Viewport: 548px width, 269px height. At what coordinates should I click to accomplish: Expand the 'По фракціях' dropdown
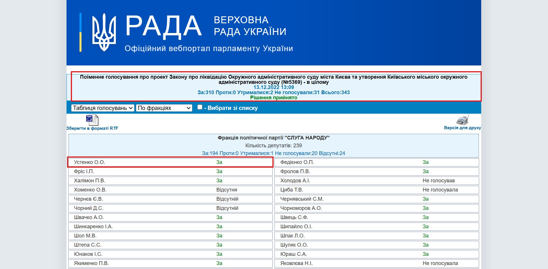tap(164, 108)
